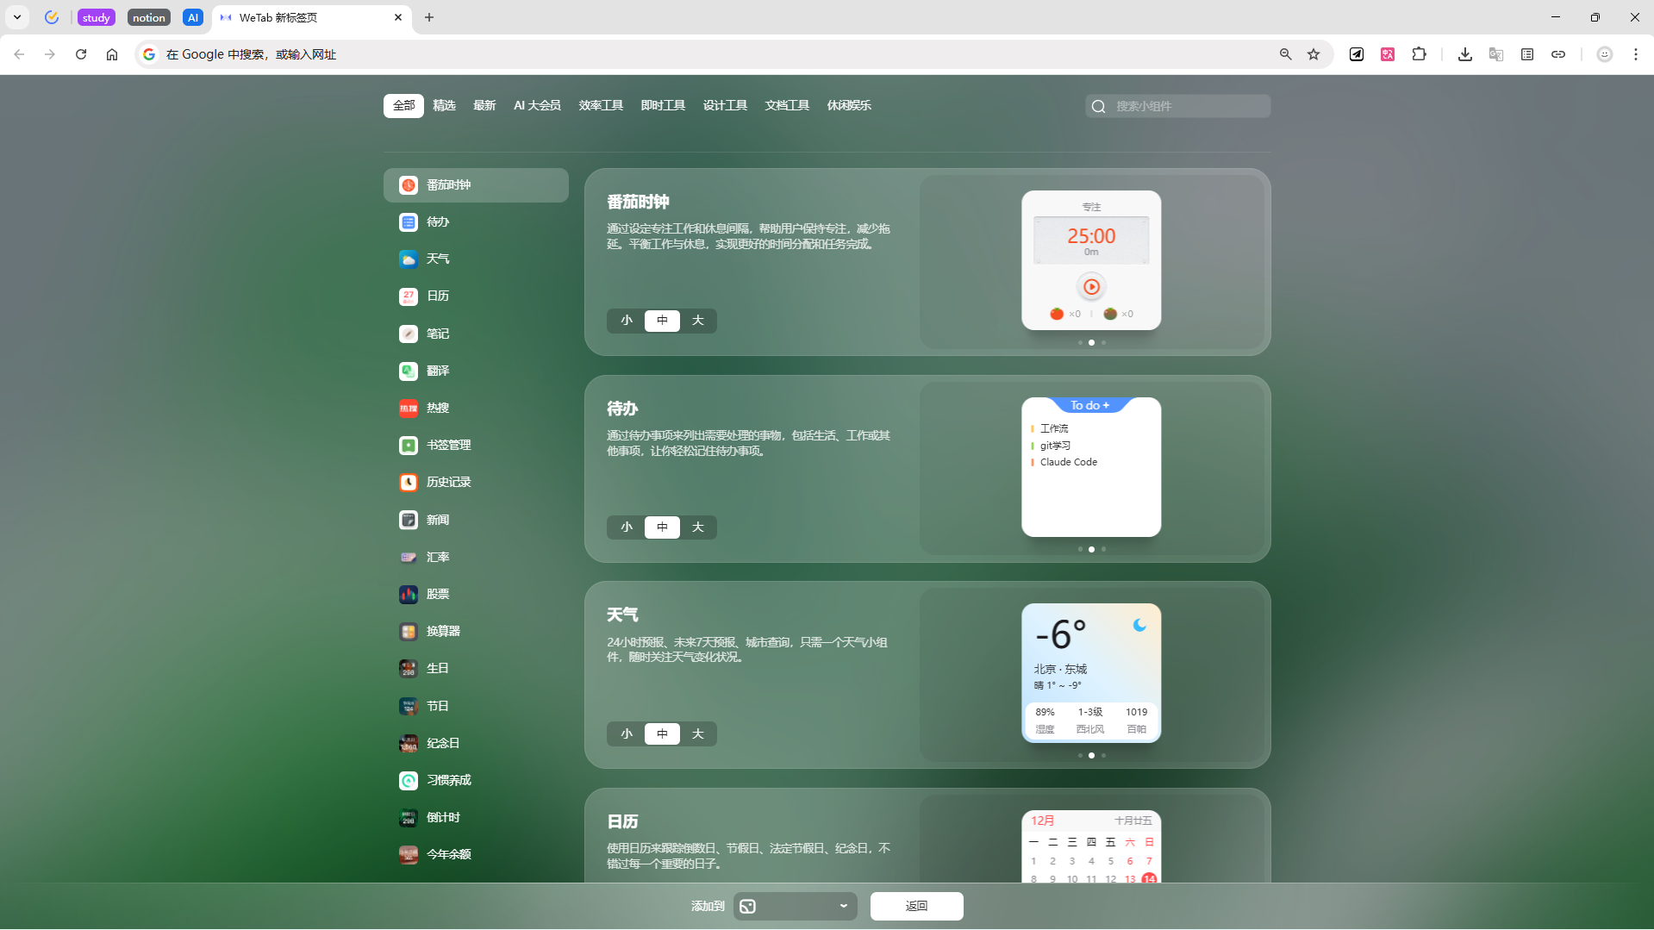Screen dimensions: 1654x930
Task: Select the 书签管理 bookmark icon
Action: coord(409,446)
